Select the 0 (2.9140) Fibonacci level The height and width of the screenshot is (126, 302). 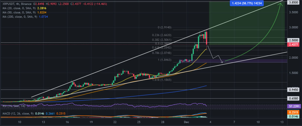(x=165, y=27)
